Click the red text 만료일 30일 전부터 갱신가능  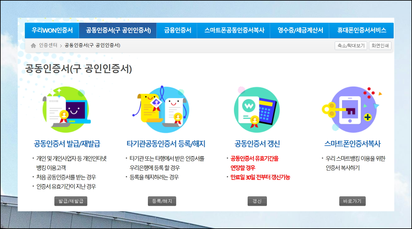(260, 177)
